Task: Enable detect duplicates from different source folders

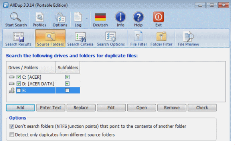Action: pos(12,134)
